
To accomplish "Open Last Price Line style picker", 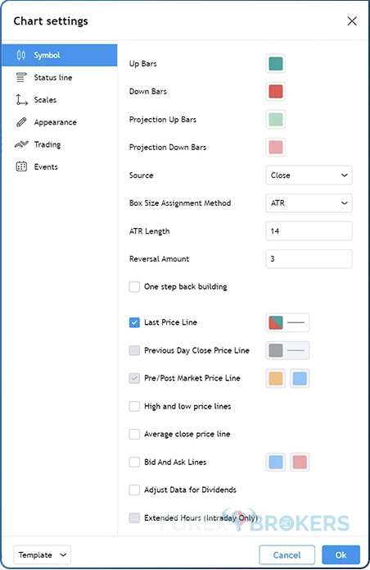I will click(x=287, y=322).
